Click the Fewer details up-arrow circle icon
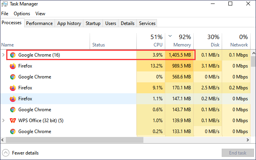This screenshot has width=256, height=160. pyautogui.click(x=6, y=153)
